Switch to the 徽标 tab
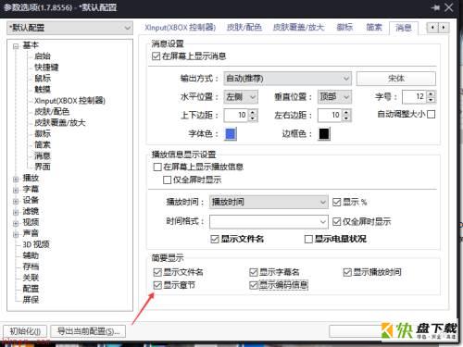This screenshot has height=347, width=463. [x=344, y=28]
